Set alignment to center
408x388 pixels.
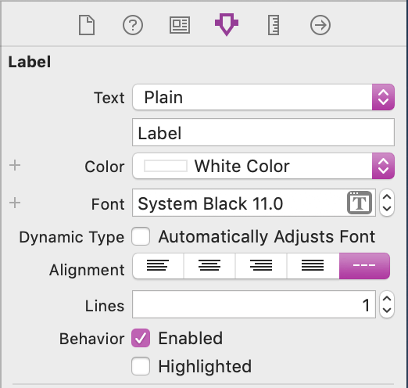click(209, 266)
